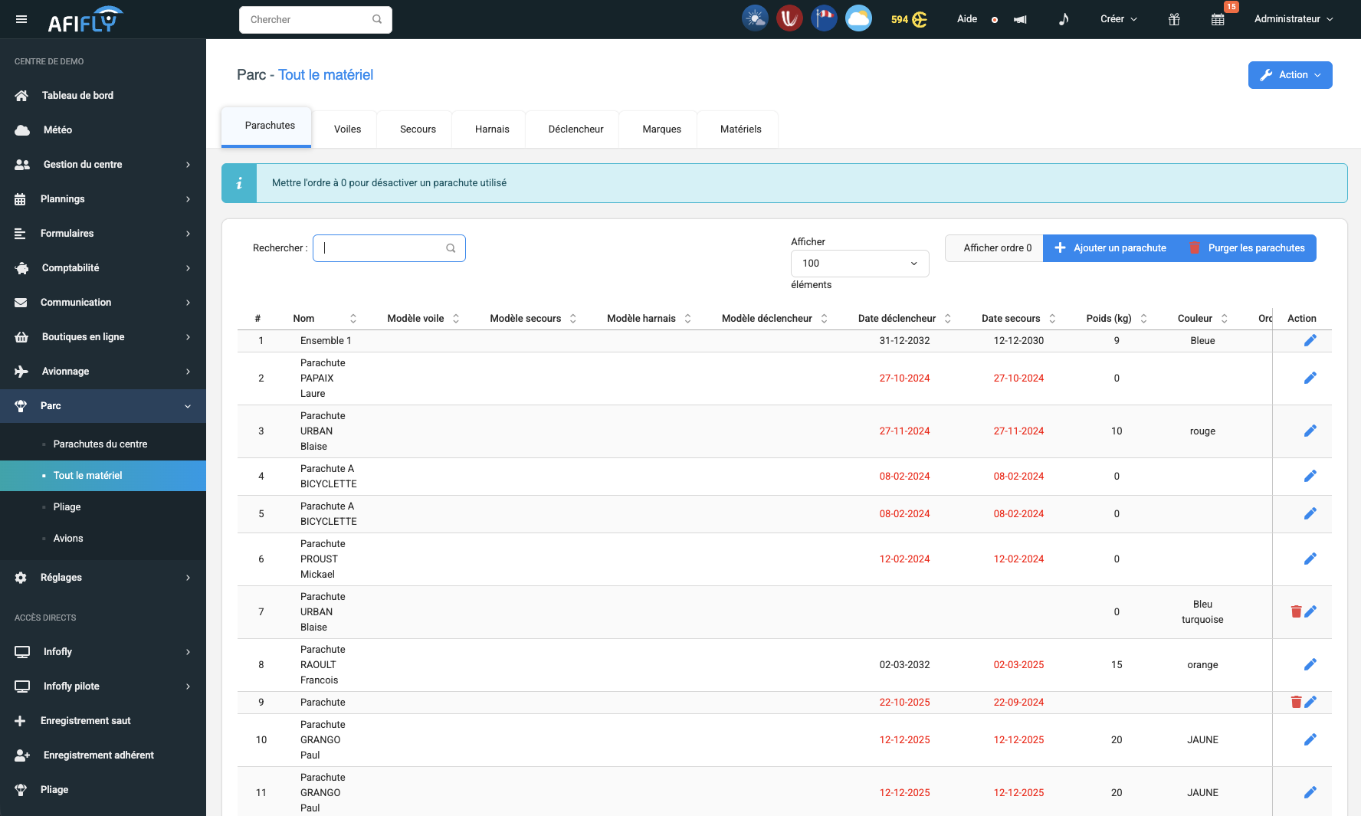Screen dimensions: 1361x816
Task: Click Purger les parachutes button
Action: (1247, 248)
